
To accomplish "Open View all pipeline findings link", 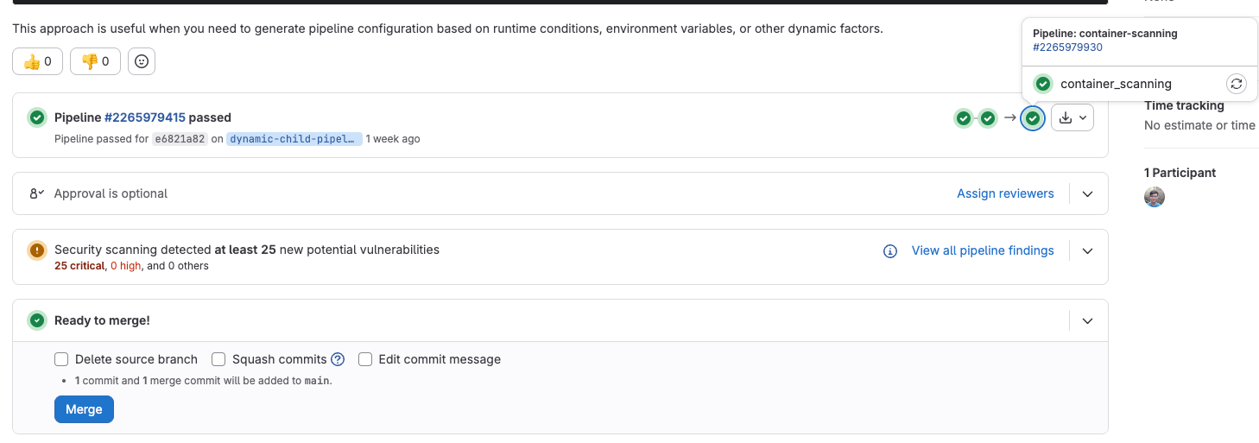I will point(983,250).
